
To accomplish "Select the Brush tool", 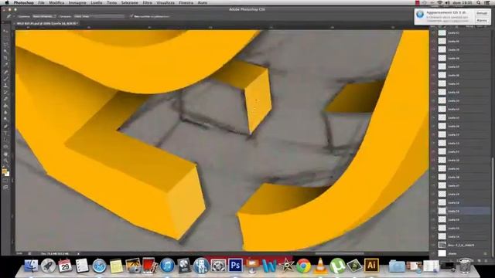I will [x=5, y=79].
